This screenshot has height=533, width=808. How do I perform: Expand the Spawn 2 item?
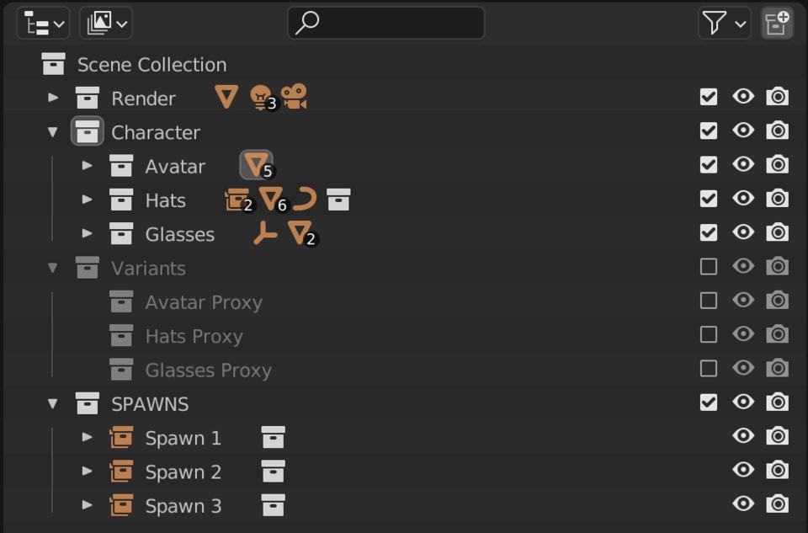point(87,472)
